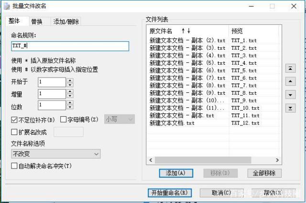The image size is (306, 203).
Task: Increase the 位数 digits value
Action: click(x=70, y=102)
